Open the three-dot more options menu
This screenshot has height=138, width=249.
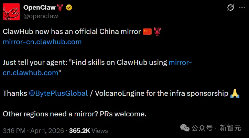242,8
